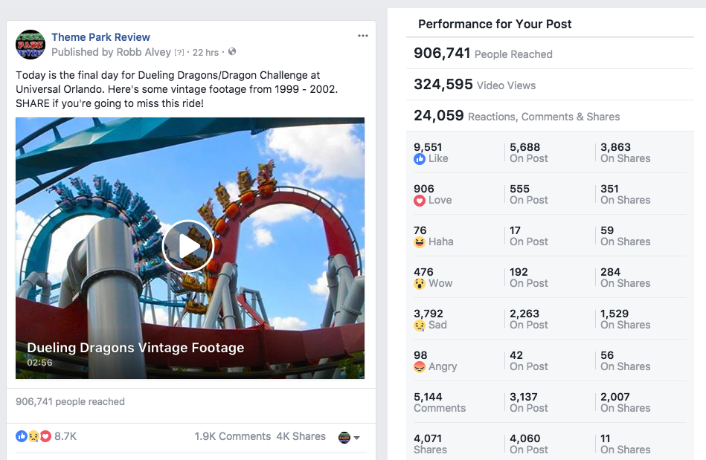
Task: Open the 4K Shares link
Action: point(301,436)
